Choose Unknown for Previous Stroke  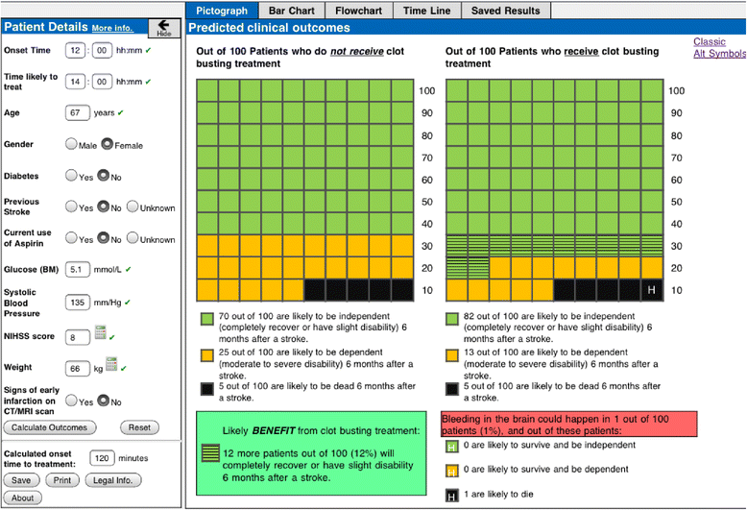point(133,206)
